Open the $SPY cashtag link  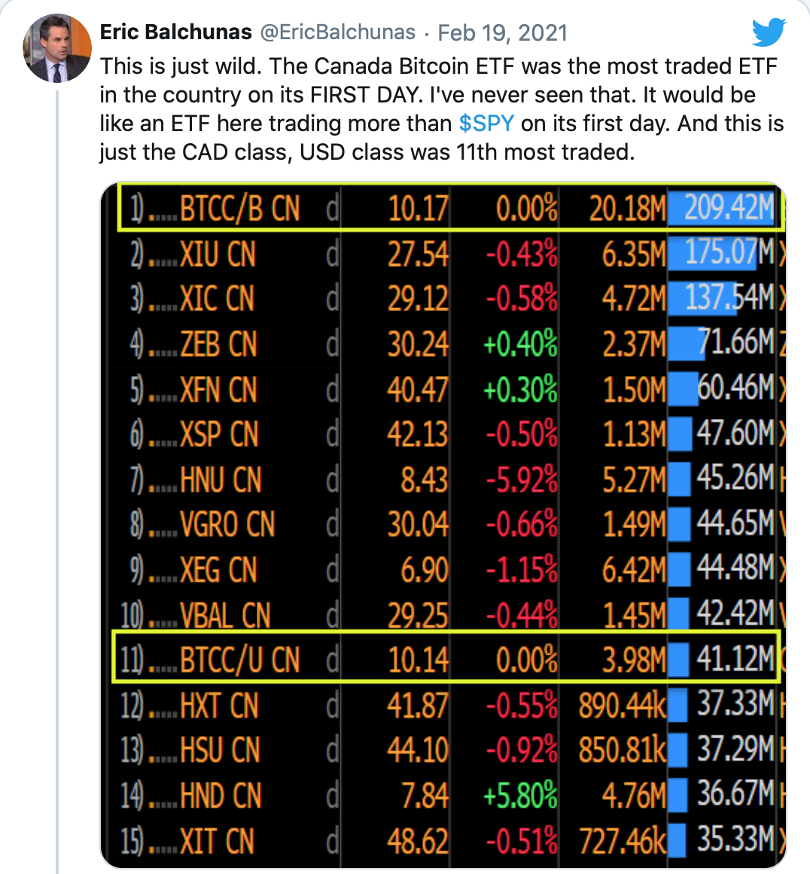point(486,124)
